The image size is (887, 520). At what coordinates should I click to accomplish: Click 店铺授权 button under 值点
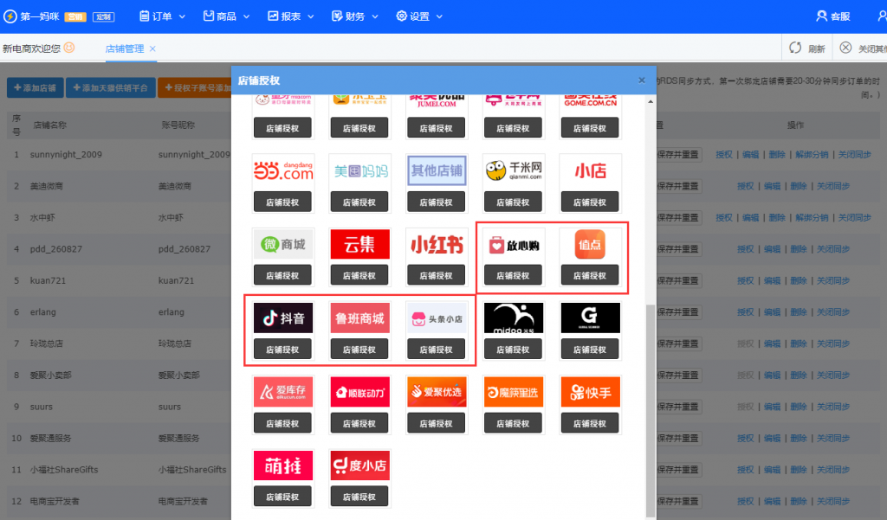point(590,275)
